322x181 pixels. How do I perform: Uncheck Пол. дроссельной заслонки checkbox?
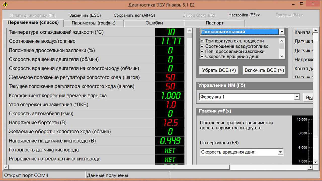click(x=202, y=51)
